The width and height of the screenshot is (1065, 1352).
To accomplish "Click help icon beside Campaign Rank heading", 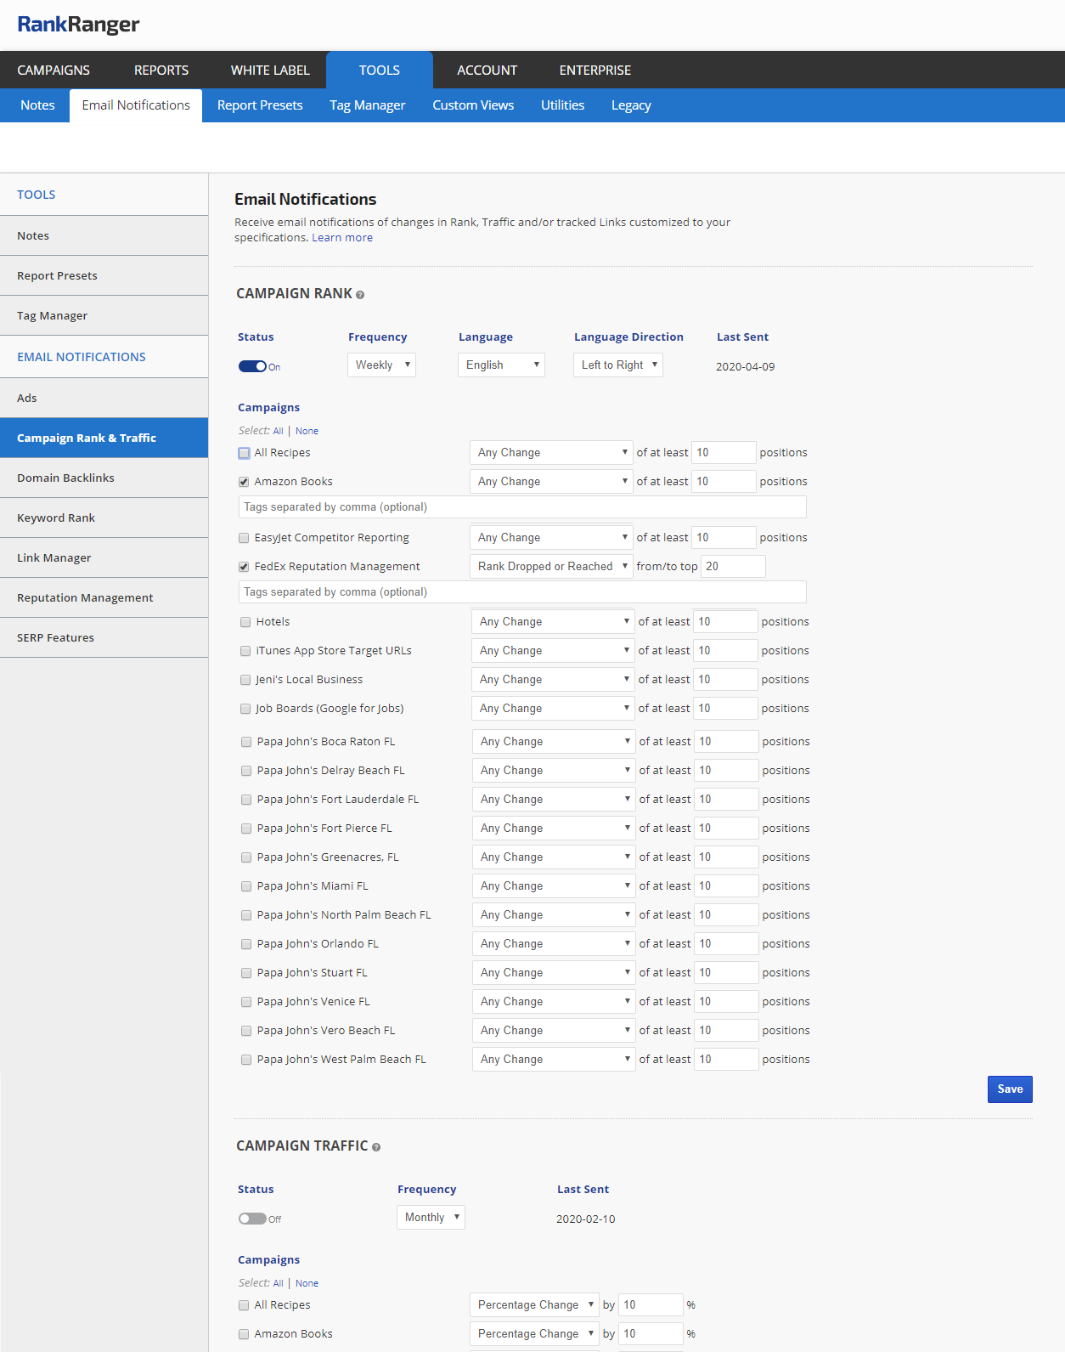I will tap(360, 295).
